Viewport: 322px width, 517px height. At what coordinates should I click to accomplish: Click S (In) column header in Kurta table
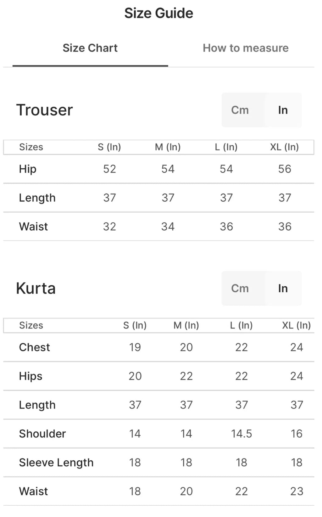pyautogui.click(x=135, y=325)
